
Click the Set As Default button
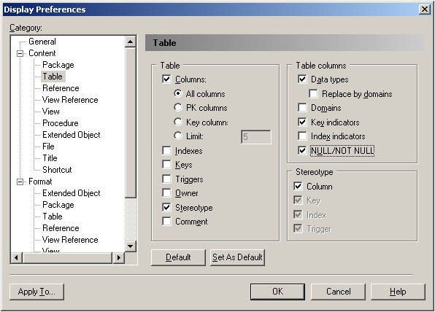coord(237,257)
